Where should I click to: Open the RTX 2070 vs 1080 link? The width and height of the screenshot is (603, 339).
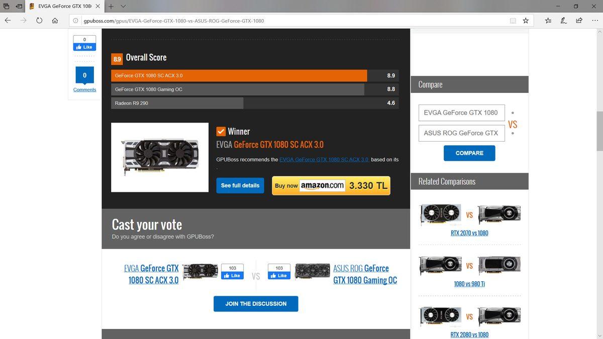click(x=469, y=233)
